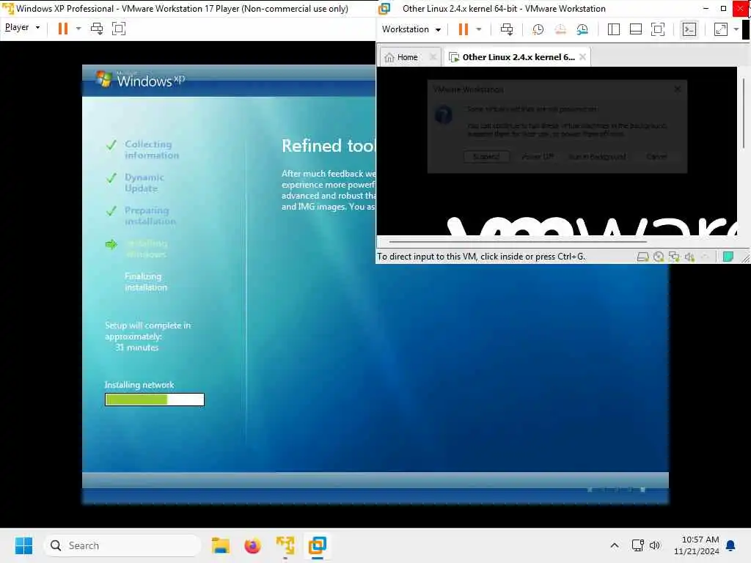
Task: Switch to VMware Player taskbar icon
Action: click(285, 545)
